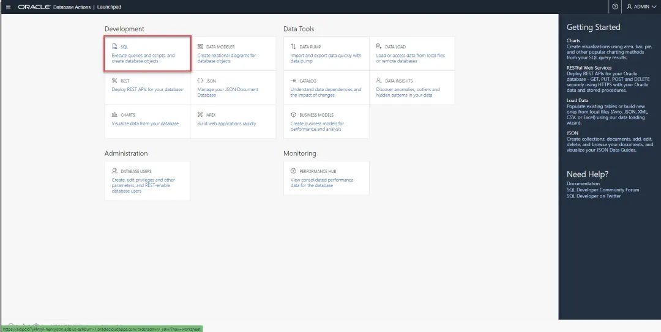The height and width of the screenshot is (332, 661).
Task: Click the Catalog card icon
Action: coord(293,81)
